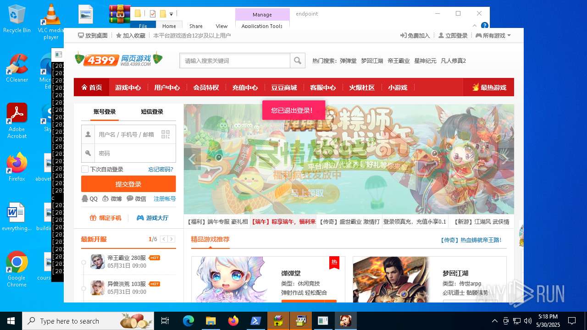Open Recycle Bin desktop icon
587x330 pixels.
(17, 19)
